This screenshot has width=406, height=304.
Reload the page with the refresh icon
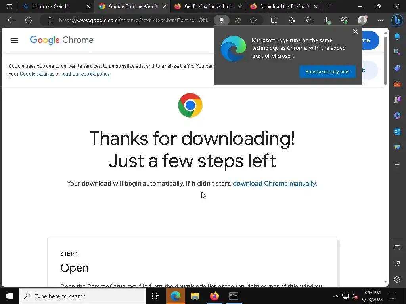coord(29,20)
